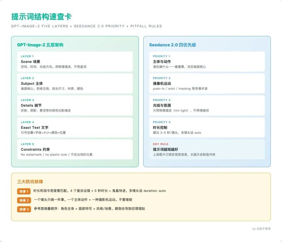Click the 提示词结构速查卡 main title
This screenshot has width=282, height=242.
click(41, 17)
